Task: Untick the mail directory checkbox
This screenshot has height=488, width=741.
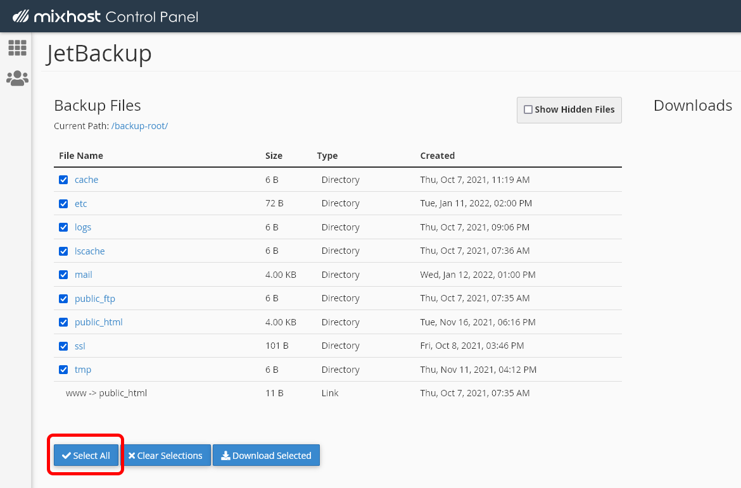Action: pyautogui.click(x=63, y=275)
